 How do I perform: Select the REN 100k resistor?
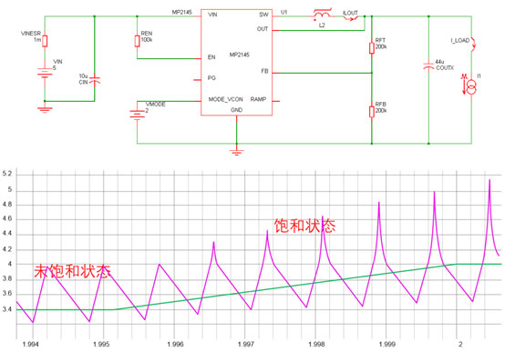[x=138, y=41]
